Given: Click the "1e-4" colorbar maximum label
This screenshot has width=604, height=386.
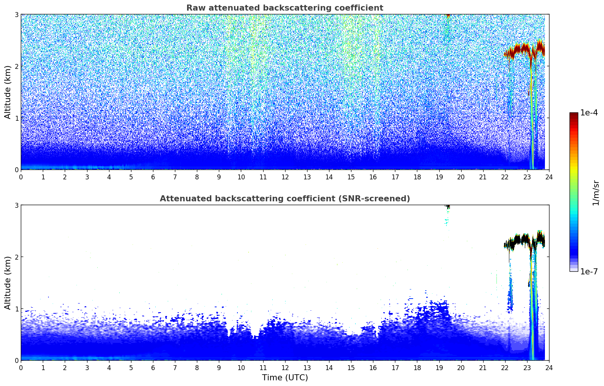Looking at the screenshot, I should (589, 113).
